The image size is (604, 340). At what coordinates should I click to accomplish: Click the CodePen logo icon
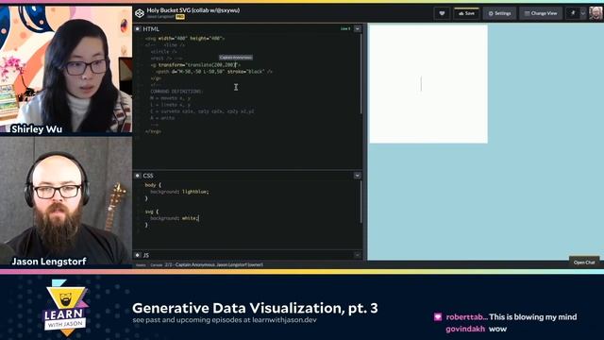[140, 13]
